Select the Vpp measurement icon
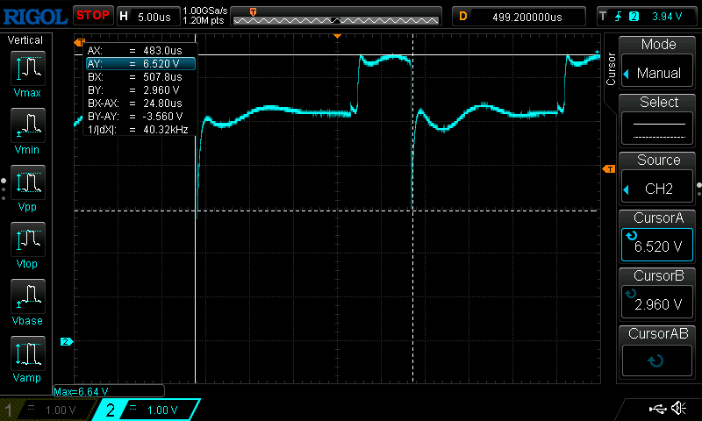 28,182
